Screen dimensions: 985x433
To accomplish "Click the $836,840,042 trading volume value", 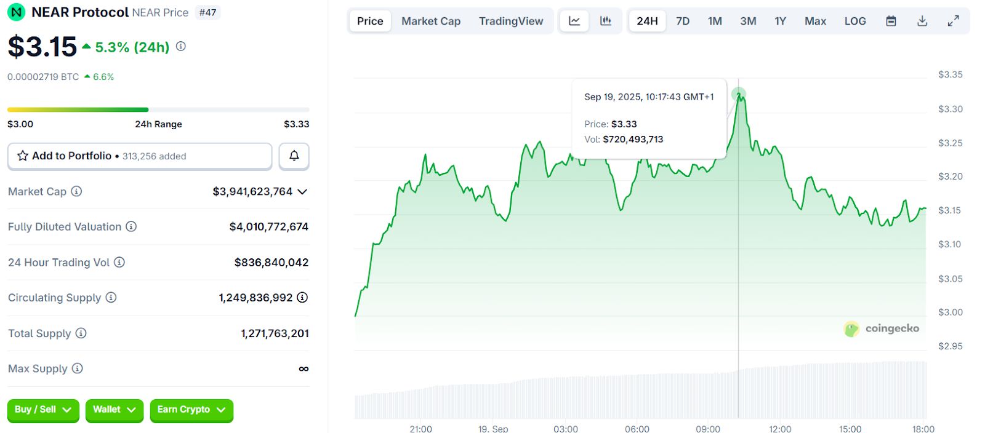I will click(x=271, y=262).
